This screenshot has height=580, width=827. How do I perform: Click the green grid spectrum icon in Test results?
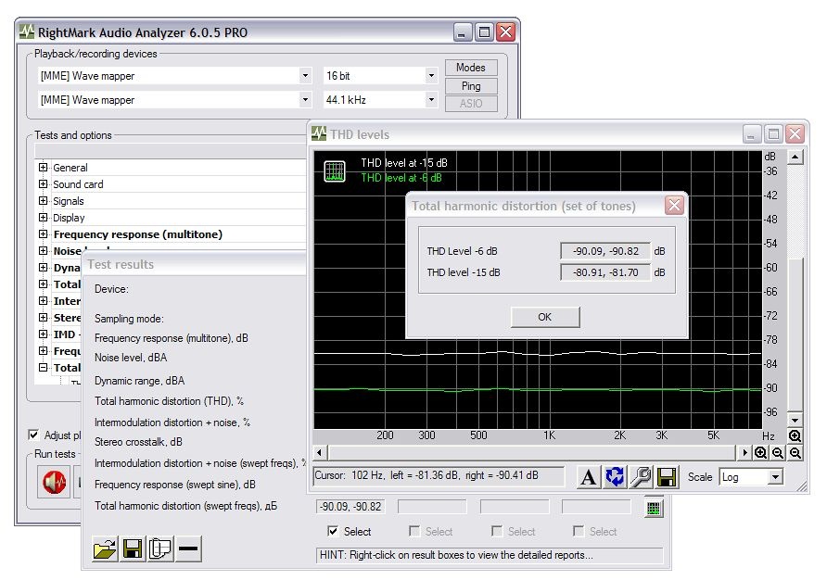click(653, 509)
